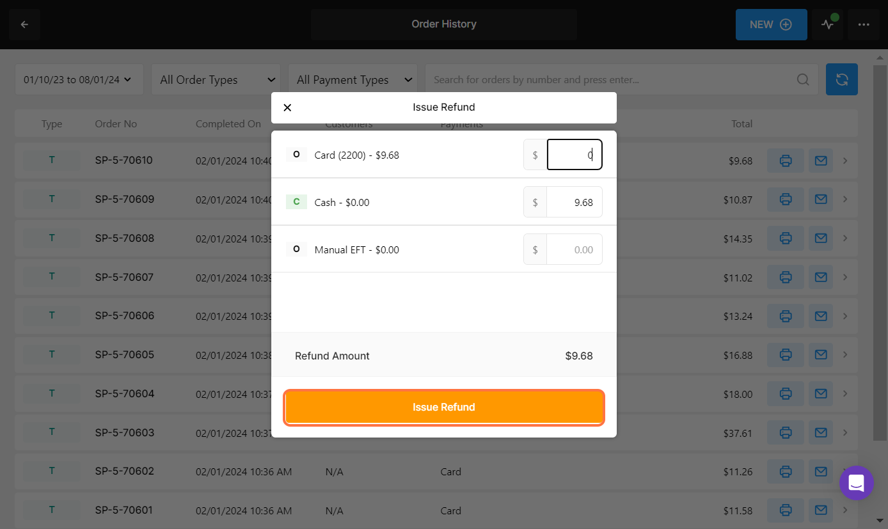Open the activity status monitor icon

(x=828, y=25)
